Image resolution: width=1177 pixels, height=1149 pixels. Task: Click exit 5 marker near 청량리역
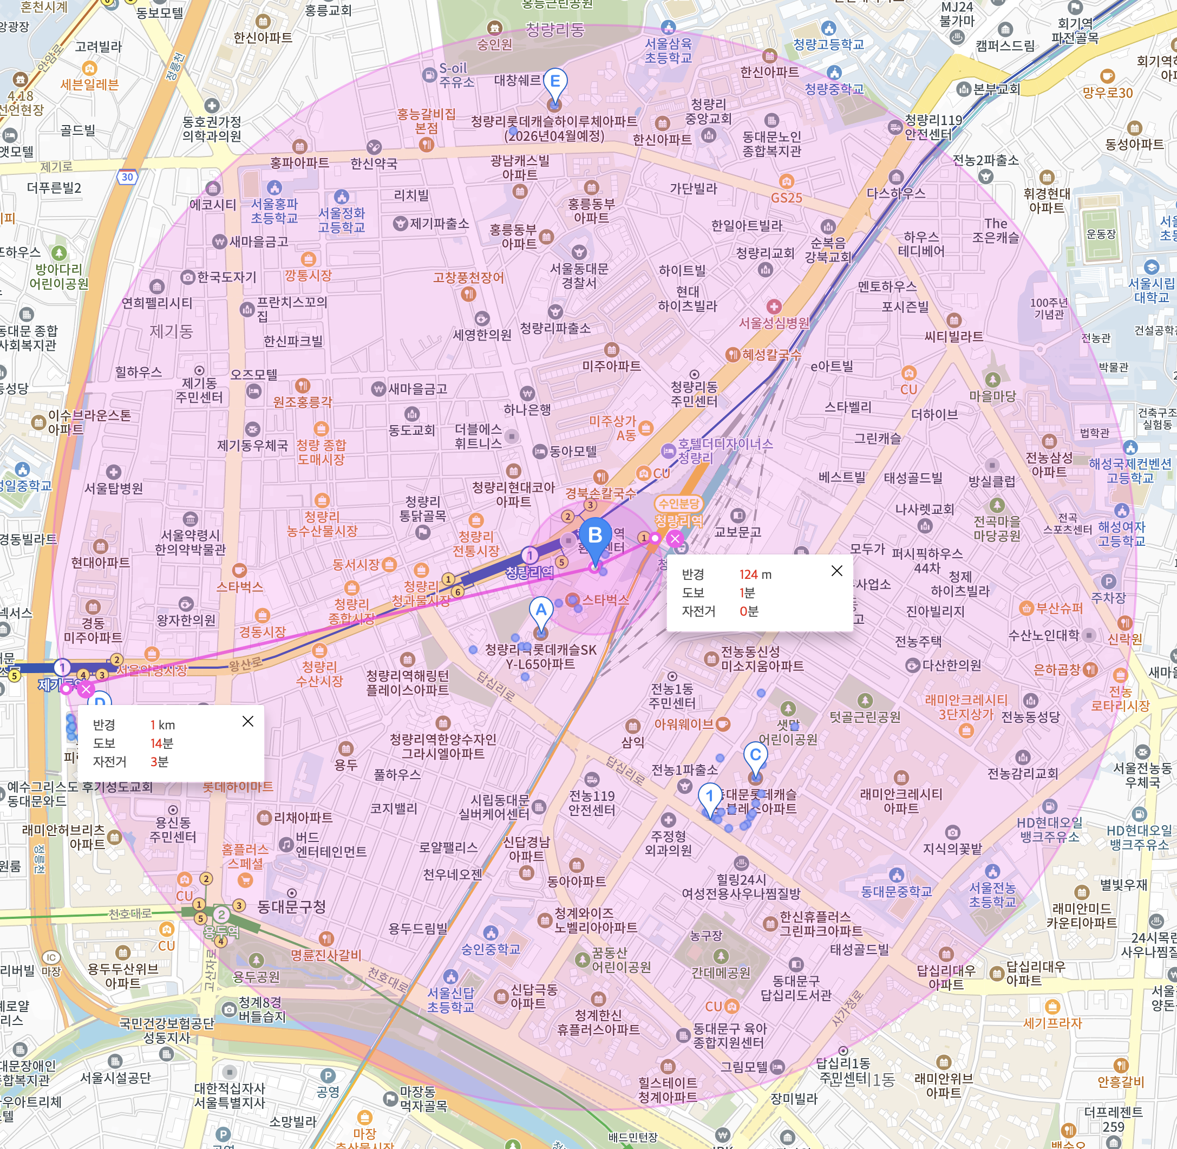[561, 562]
